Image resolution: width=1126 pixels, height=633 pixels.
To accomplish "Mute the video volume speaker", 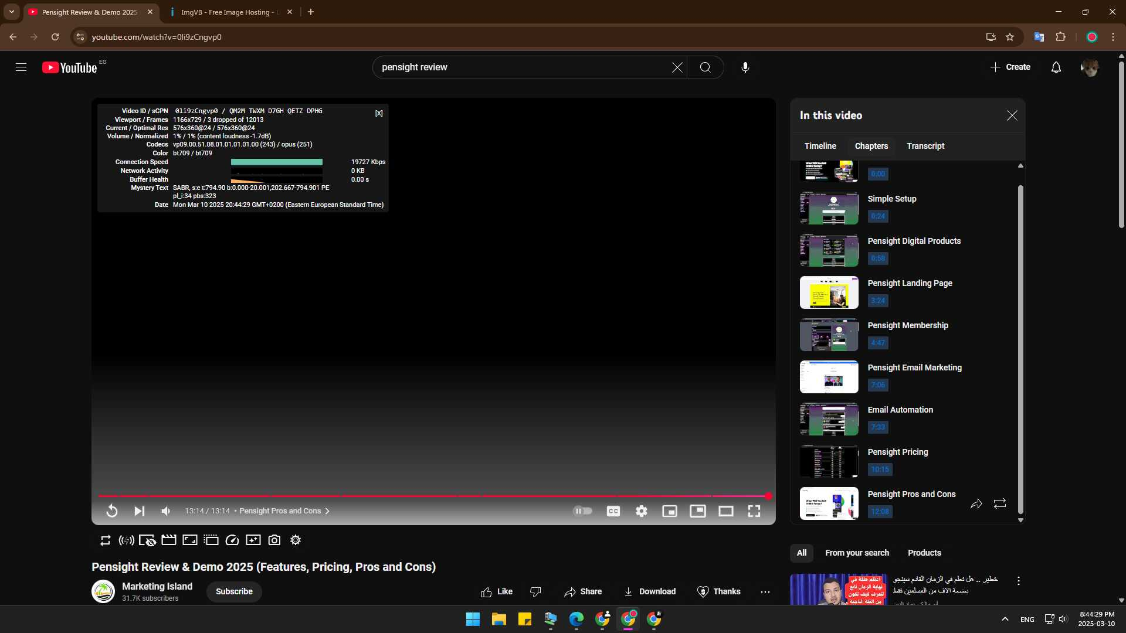I will pyautogui.click(x=166, y=511).
